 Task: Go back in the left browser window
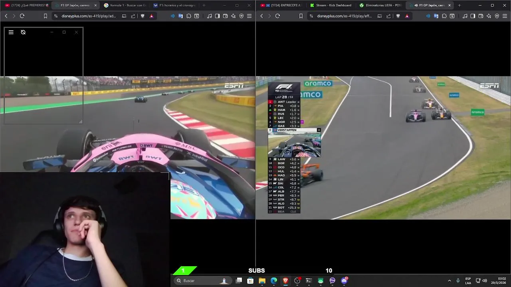(x=6, y=16)
